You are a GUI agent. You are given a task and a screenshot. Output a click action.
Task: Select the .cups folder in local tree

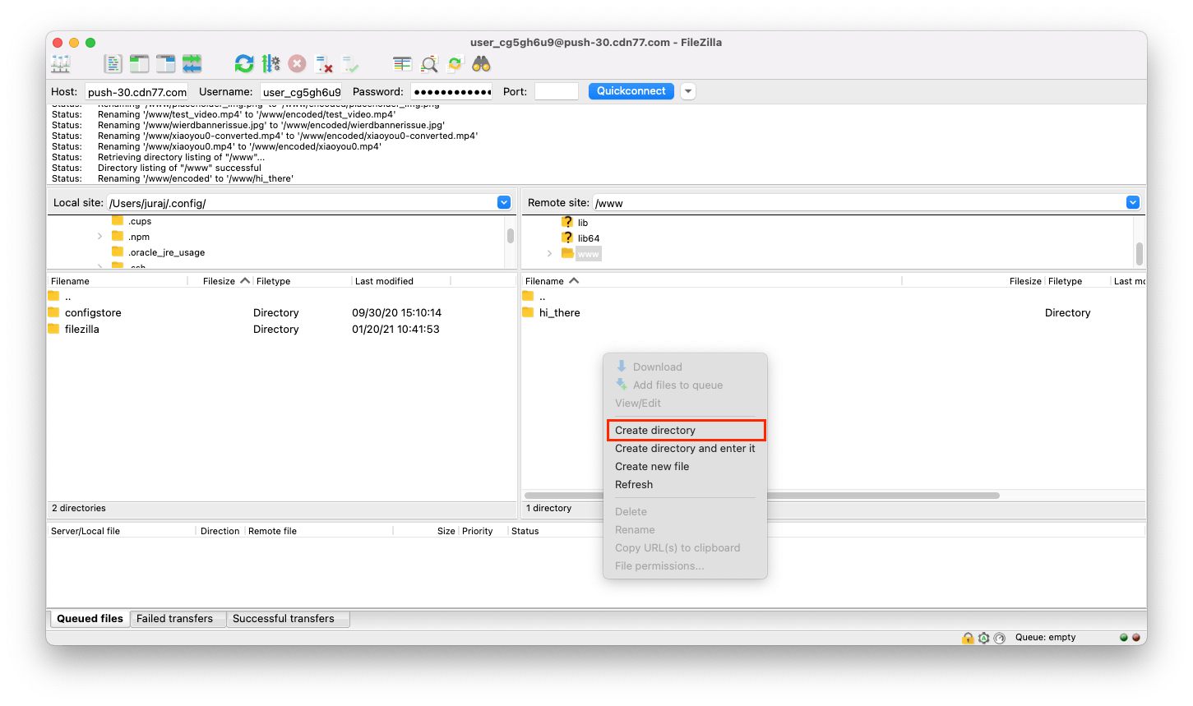pos(140,221)
